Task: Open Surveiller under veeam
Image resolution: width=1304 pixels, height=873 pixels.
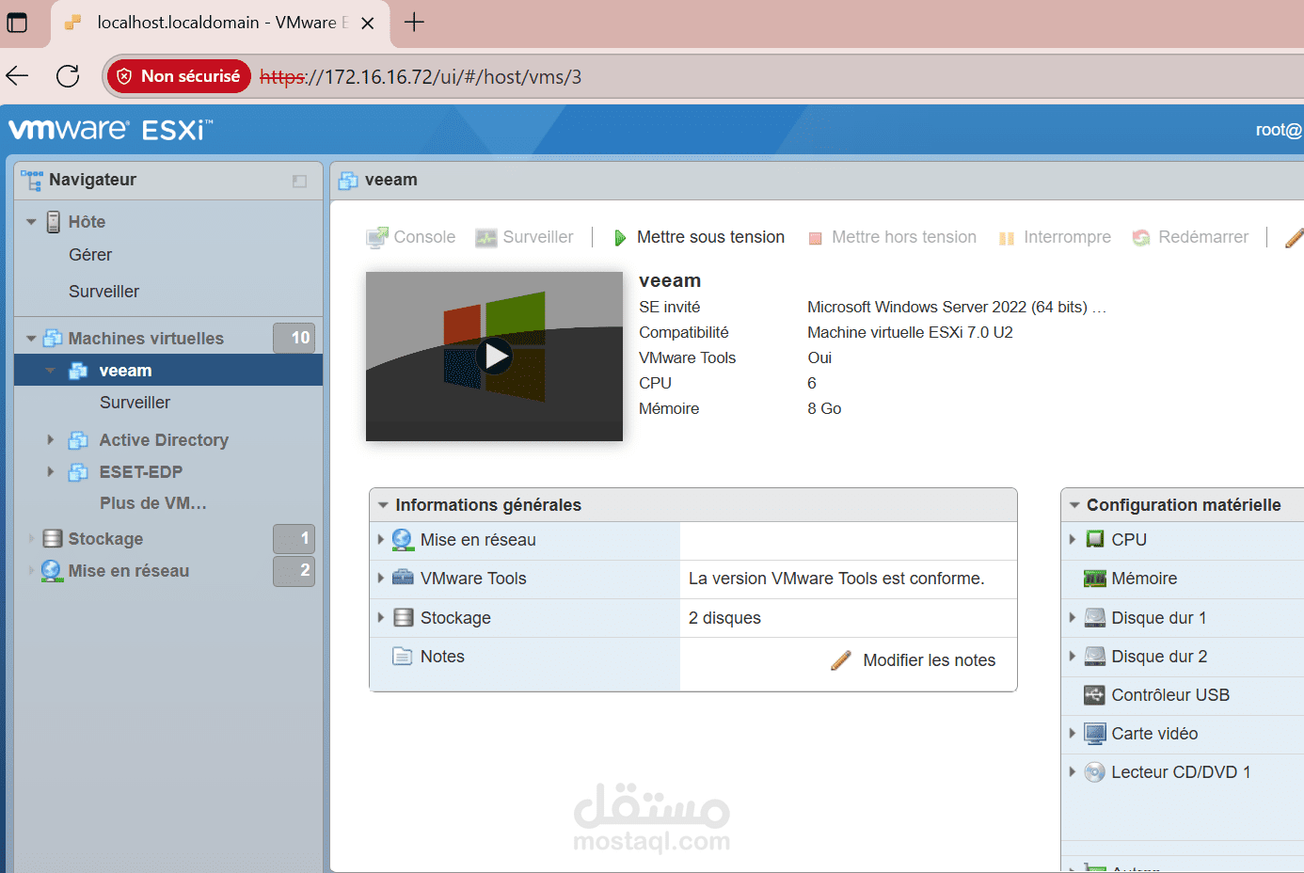Action: click(x=135, y=403)
